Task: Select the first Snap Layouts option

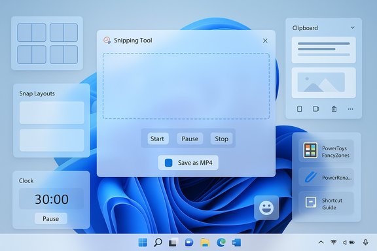Action: click(x=52, y=112)
